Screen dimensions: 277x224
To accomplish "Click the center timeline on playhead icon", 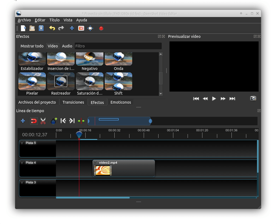I will click(x=81, y=121).
